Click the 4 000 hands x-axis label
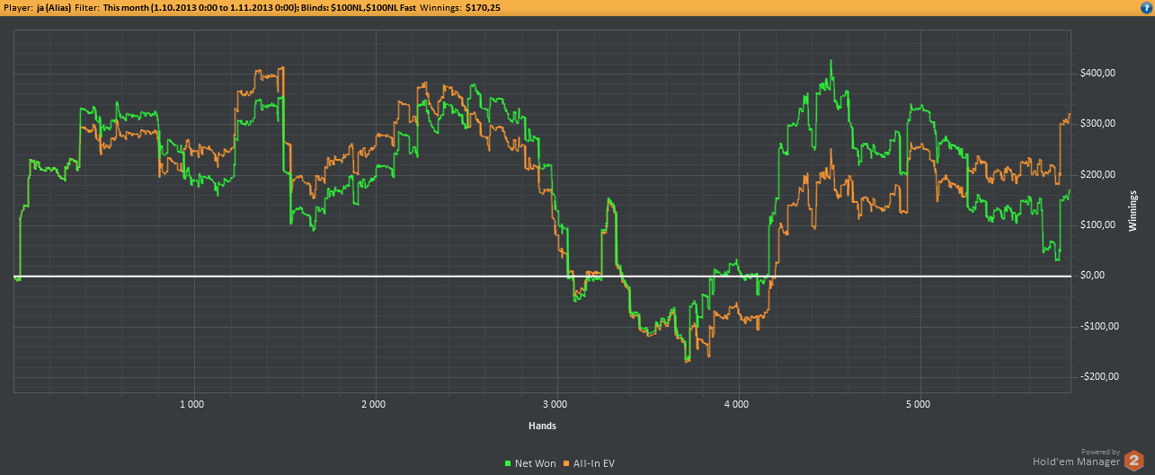The image size is (1155, 475). pos(736,405)
